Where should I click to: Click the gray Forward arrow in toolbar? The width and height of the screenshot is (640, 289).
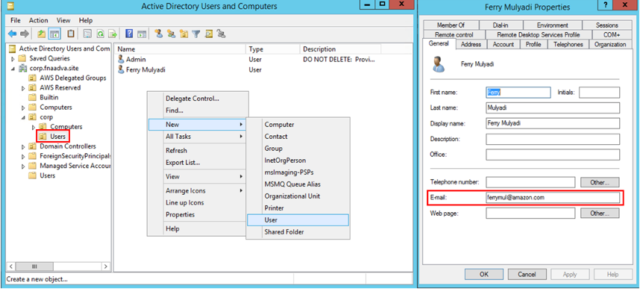pos(25,34)
